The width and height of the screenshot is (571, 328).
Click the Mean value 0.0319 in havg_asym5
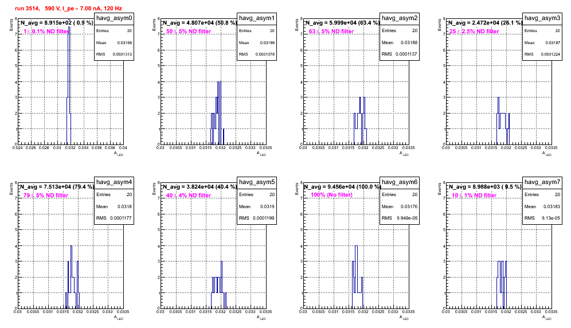click(x=267, y=206)
